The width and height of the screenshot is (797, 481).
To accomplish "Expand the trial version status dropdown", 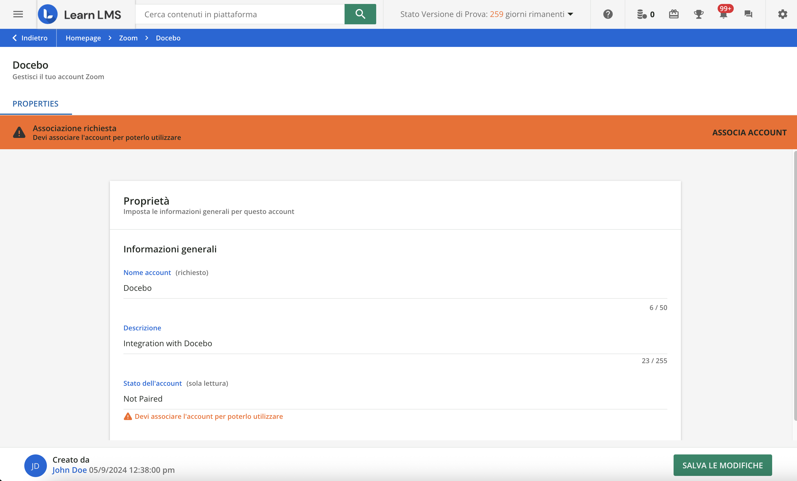I will point(487,14).
